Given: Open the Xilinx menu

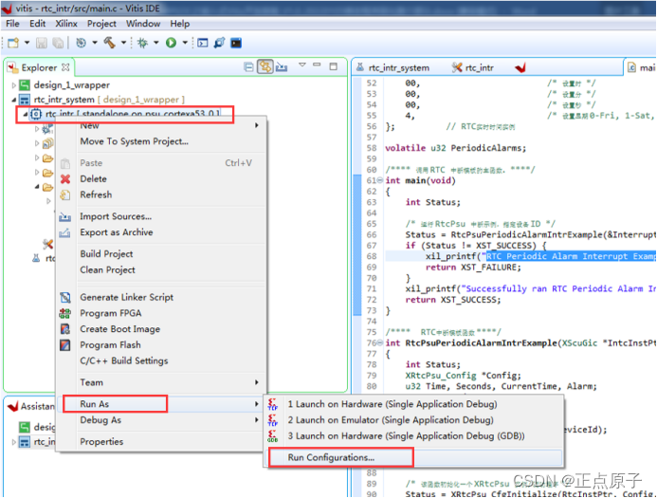Looking at the screenshot, I should 66,24.
